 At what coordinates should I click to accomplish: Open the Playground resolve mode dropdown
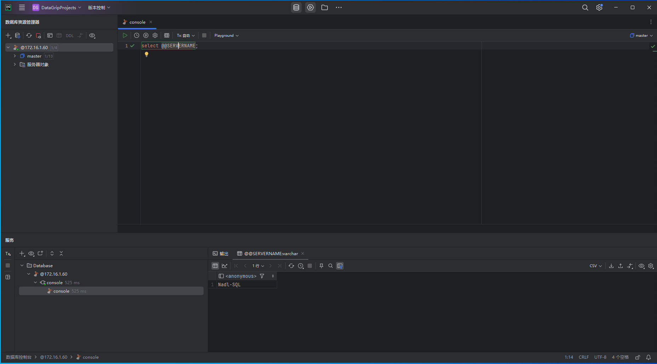tap(227, 35)
